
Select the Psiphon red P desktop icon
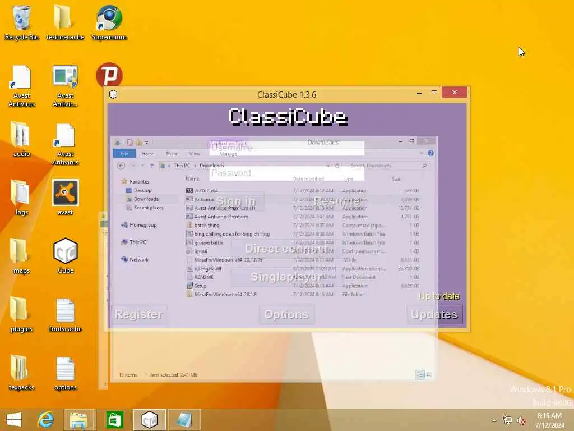[x=109, y=75]
